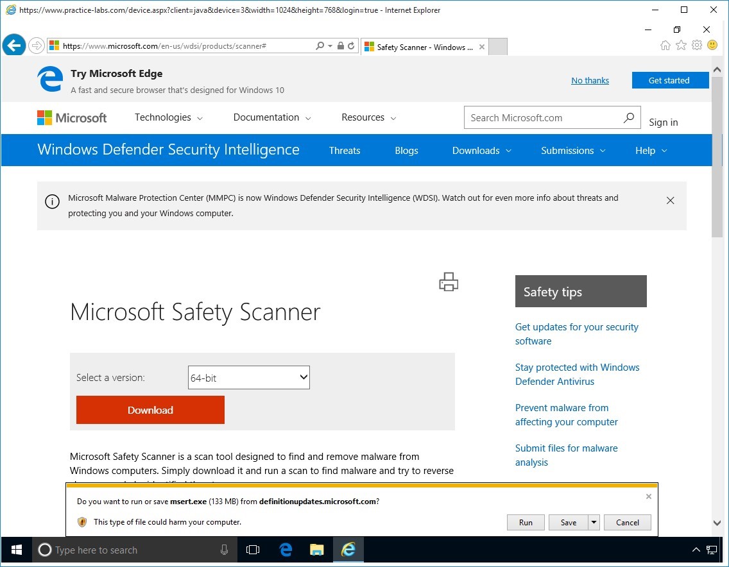Click the IE home icon
The height and width of the screenshot is (567, 729).
click(665, 45)
